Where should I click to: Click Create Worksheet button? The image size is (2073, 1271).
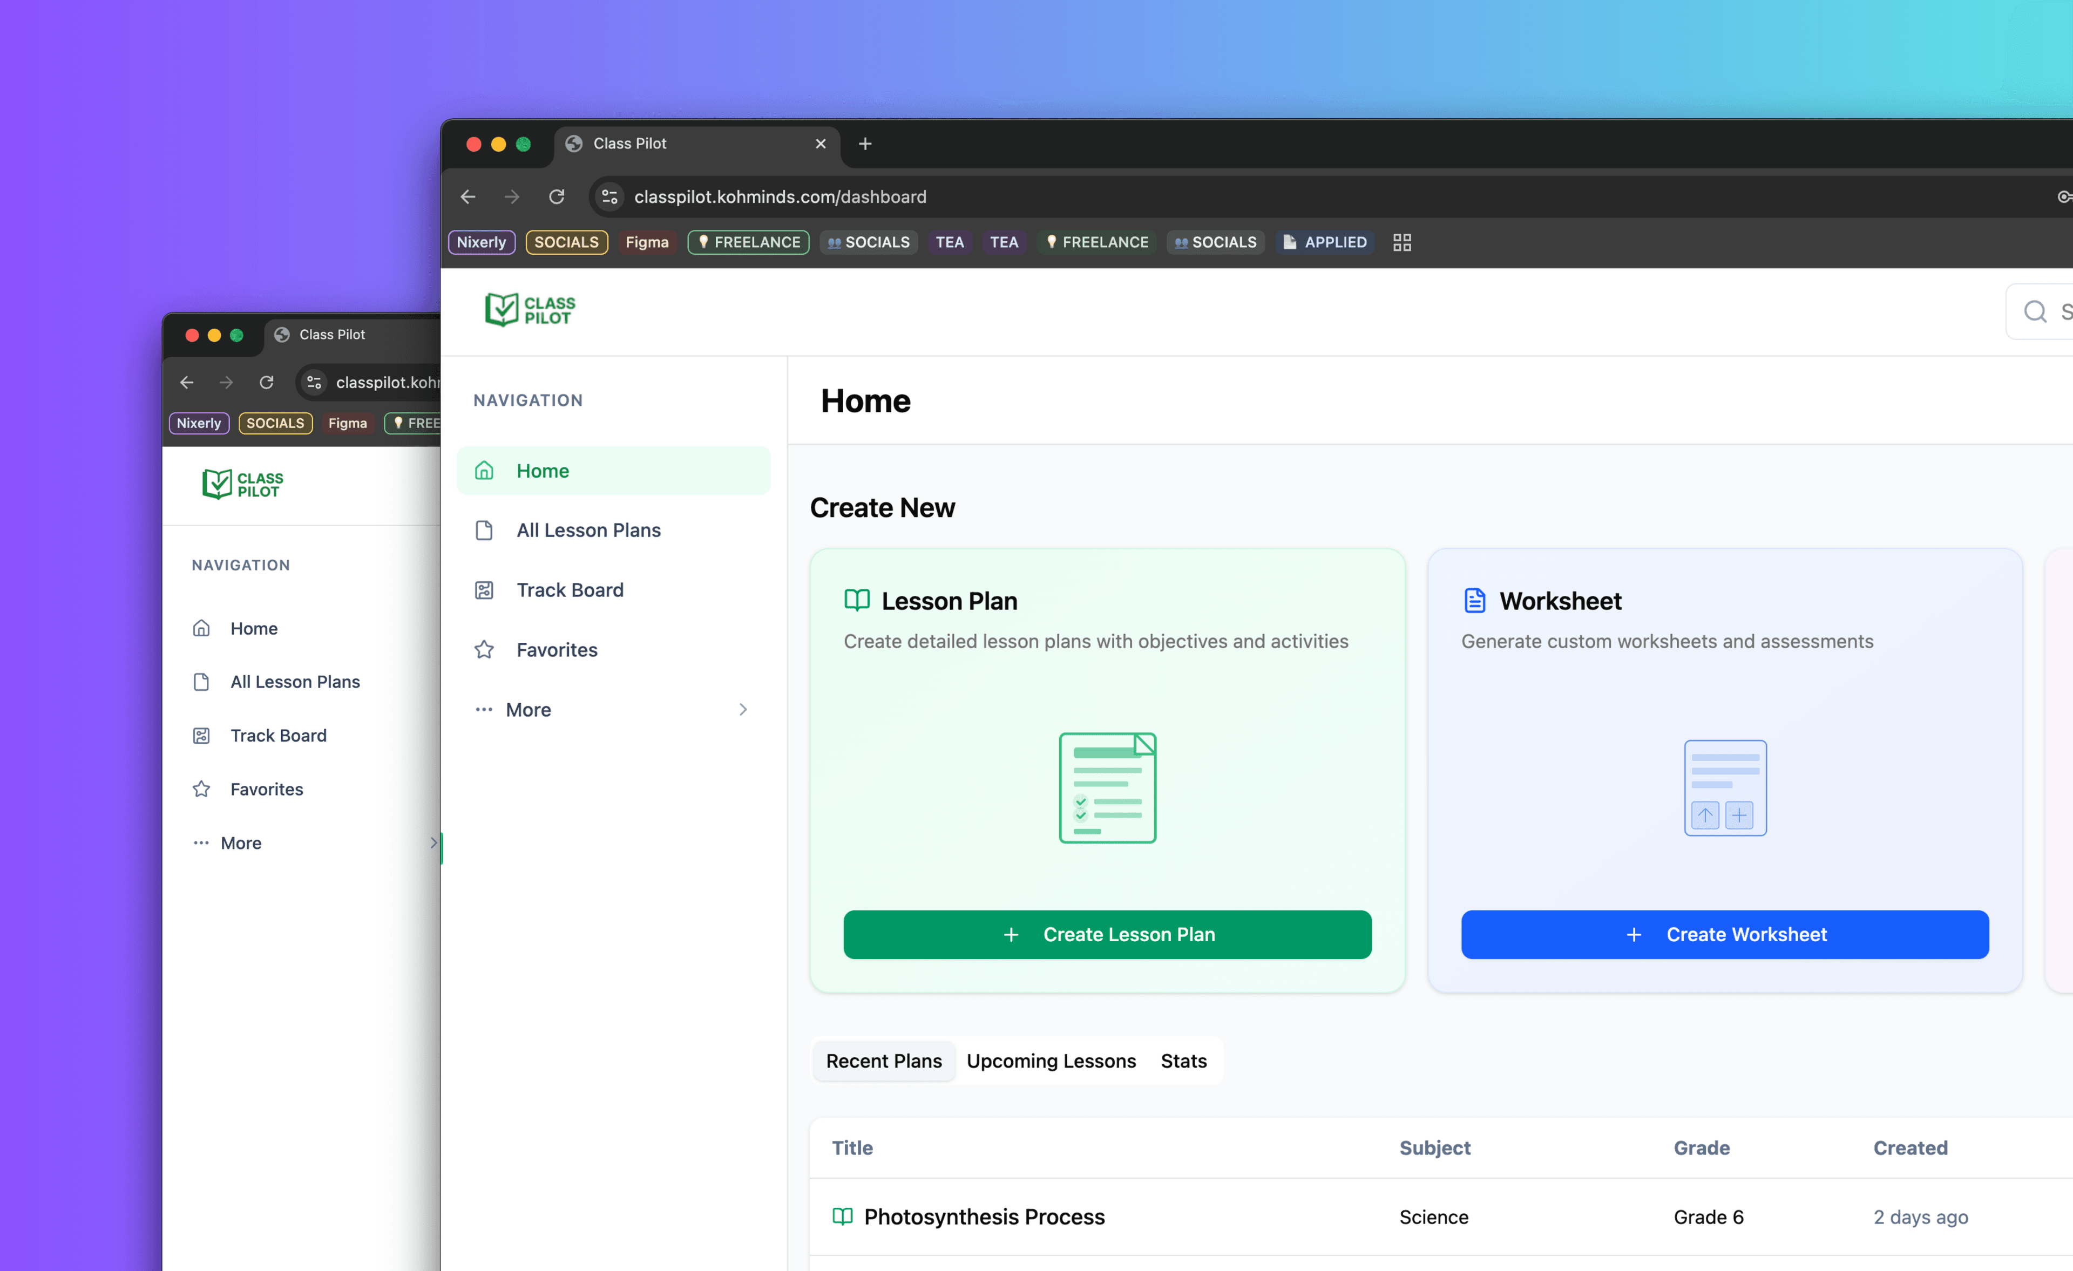point(1725,935)
